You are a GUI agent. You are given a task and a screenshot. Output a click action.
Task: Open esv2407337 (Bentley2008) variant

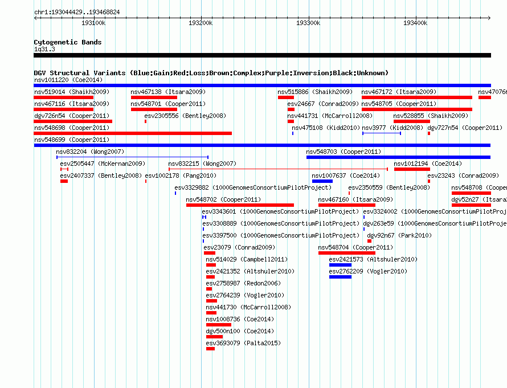[101, 175]
